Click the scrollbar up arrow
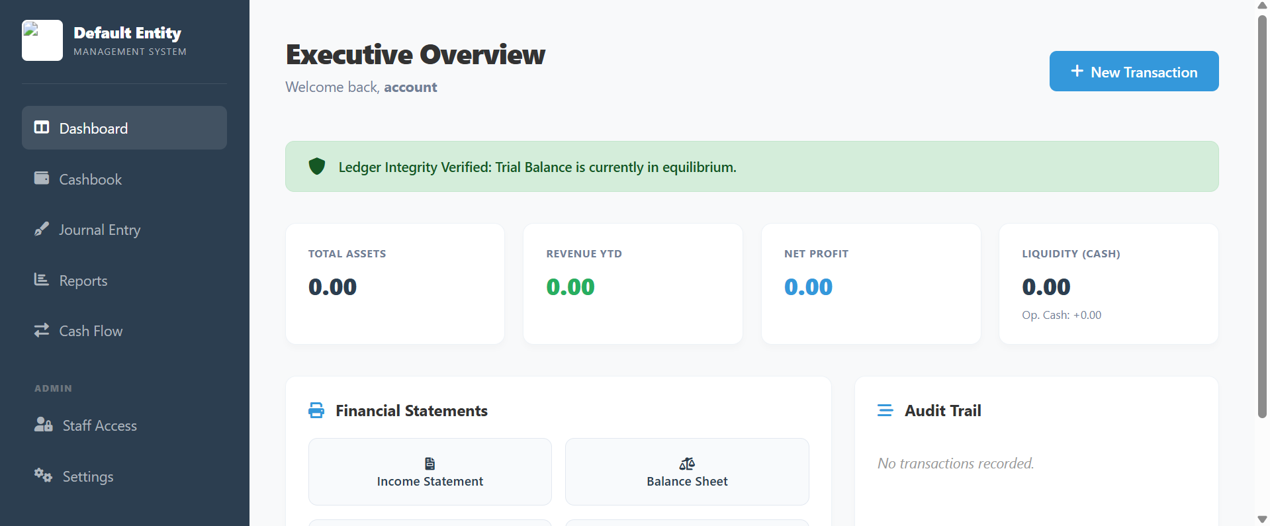Viewport: 1270px width, 526px height. tap(1262, 5)
